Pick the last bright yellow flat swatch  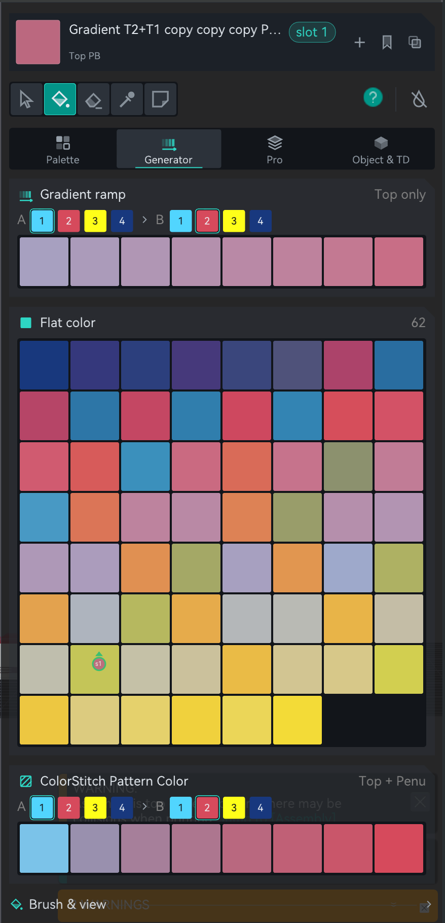point(298,720)
